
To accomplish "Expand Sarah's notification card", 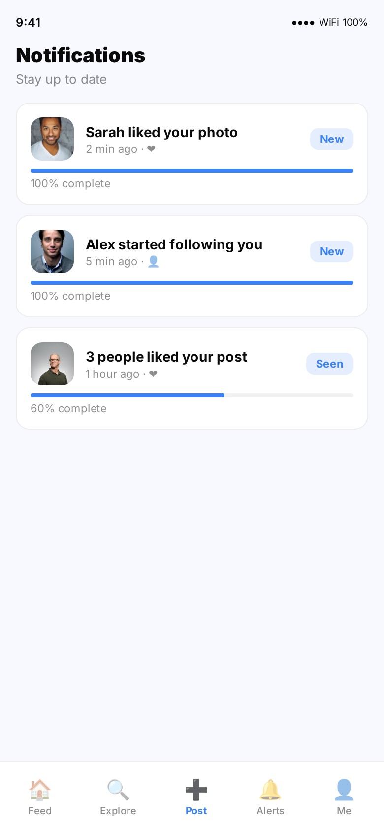I will click(192, 154).
